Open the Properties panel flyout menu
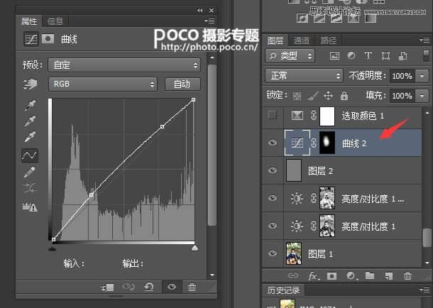The image size is (433, 308). (209, 21)
